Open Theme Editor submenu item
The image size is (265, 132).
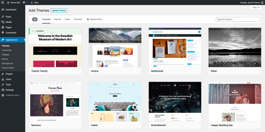[8, 68]
